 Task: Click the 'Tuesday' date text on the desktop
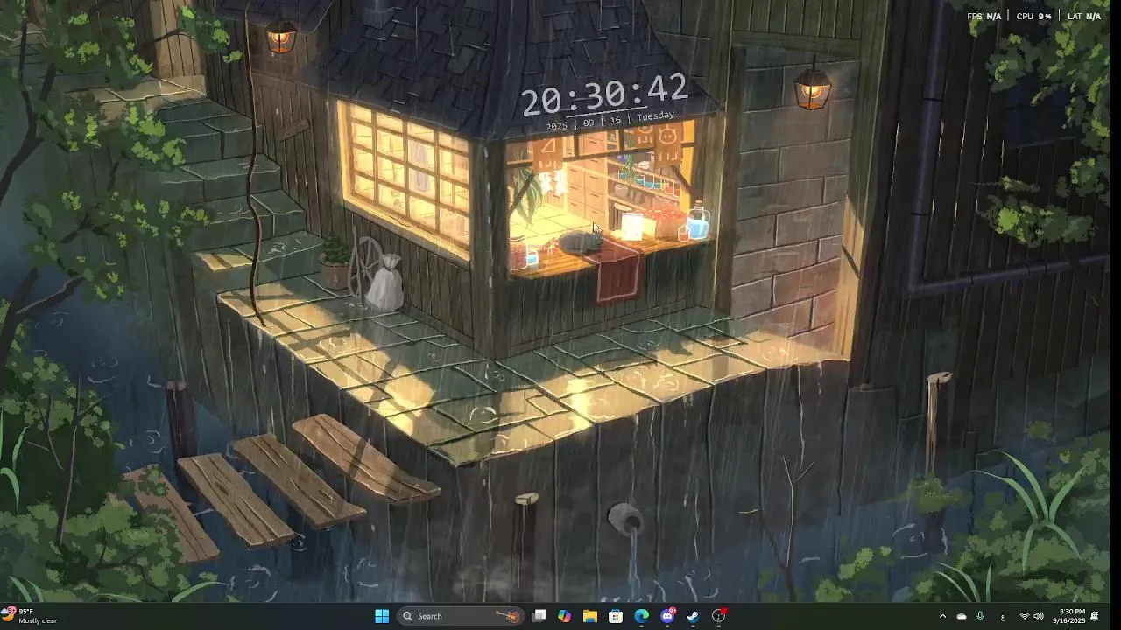tap(655, 115)
